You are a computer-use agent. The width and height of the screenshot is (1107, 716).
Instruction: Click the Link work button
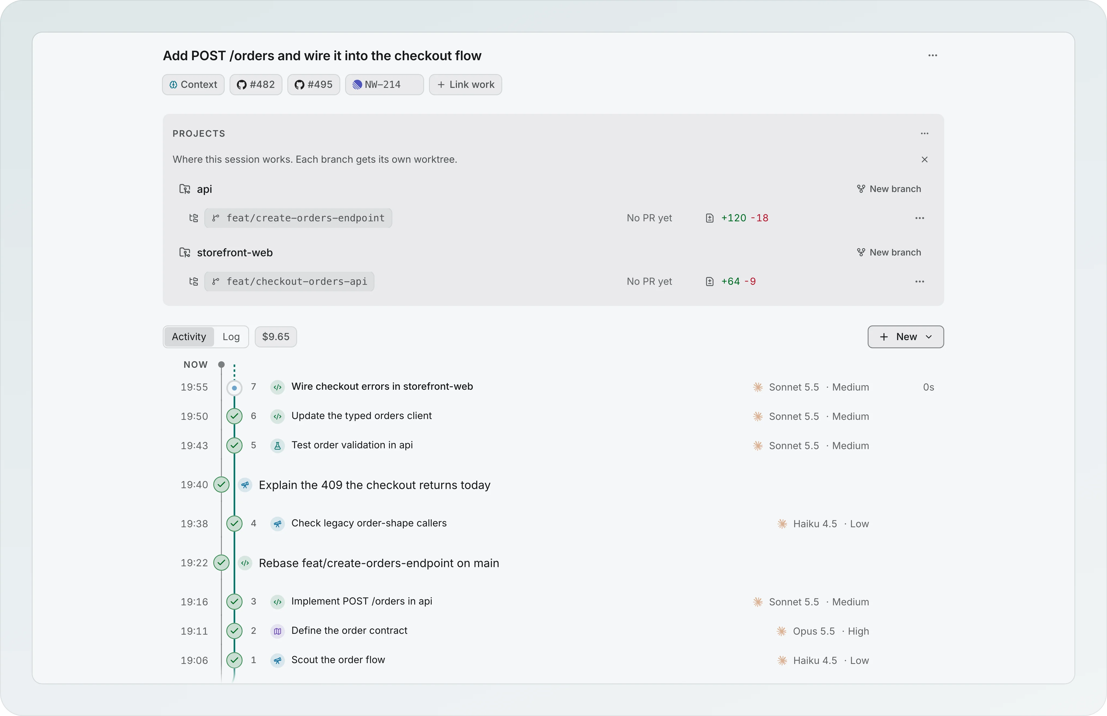tap(465, 85)
